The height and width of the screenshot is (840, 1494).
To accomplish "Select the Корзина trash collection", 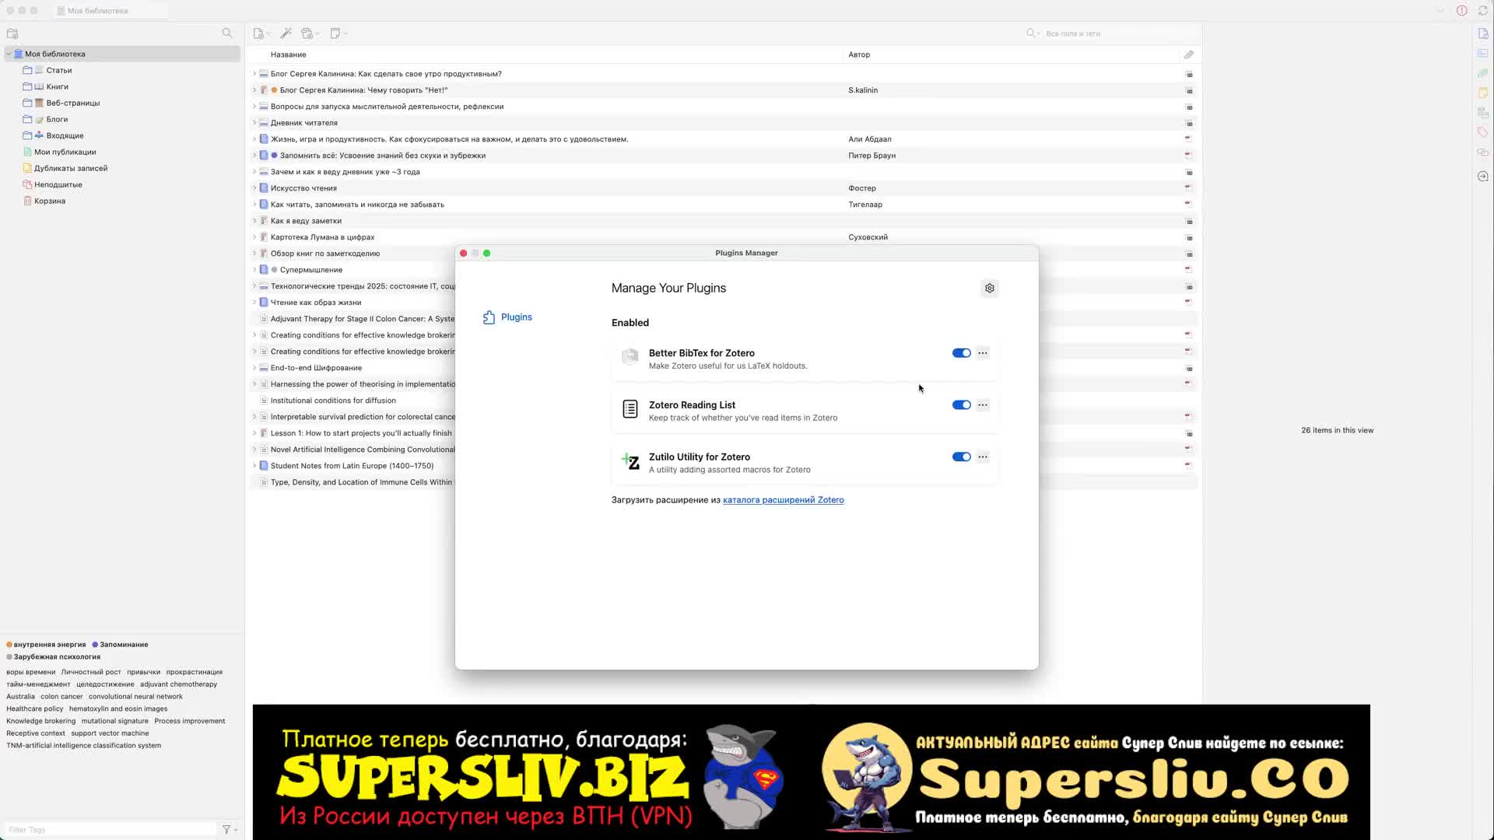I will coord(49,201).
